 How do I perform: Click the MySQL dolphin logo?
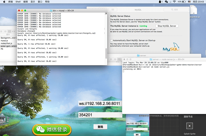click(171, 47)
